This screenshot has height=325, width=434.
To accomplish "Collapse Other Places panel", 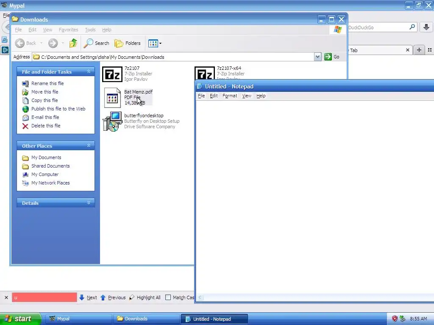I will [89, 146].
